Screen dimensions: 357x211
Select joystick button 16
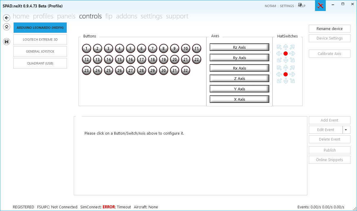pyautogui.click(x=131, y=59)
